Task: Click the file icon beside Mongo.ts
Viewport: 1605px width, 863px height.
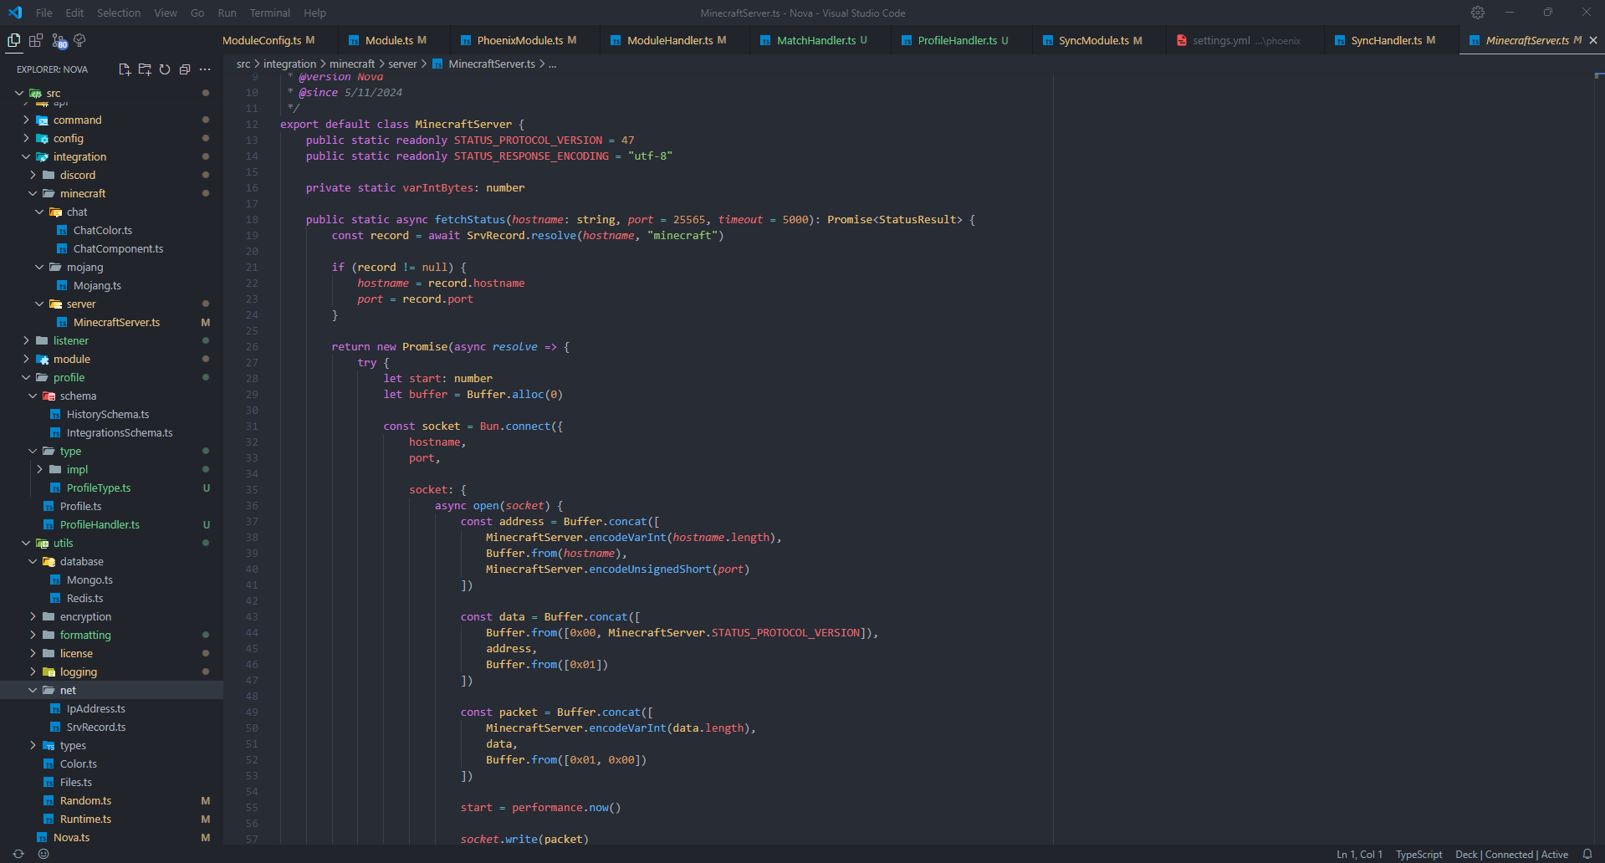Action: pyautogui.click(x=55, y=580)
